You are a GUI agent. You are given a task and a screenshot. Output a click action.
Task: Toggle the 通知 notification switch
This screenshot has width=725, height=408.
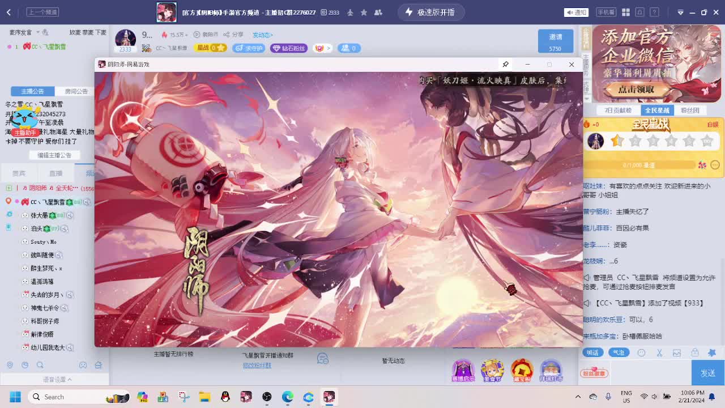[x=576, y=12]
